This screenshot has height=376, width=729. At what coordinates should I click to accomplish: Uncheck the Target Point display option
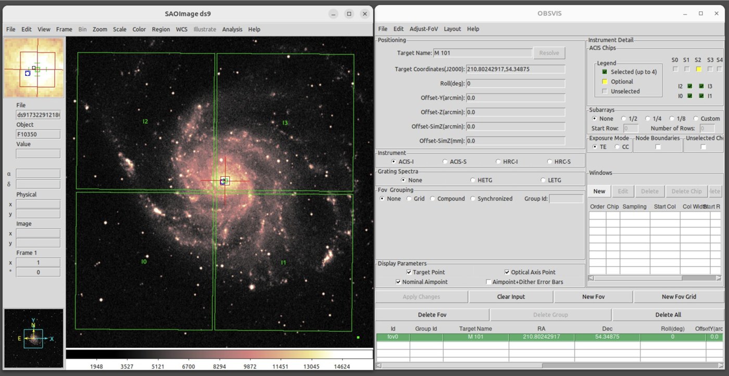click(x=409, y=272)
